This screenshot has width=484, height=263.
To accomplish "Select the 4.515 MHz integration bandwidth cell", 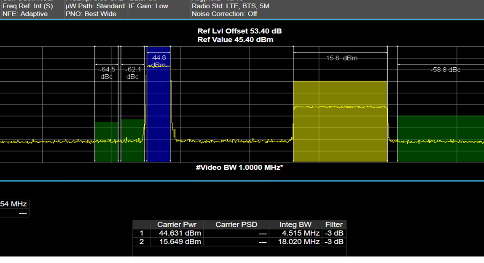I will tap(295, 233).
